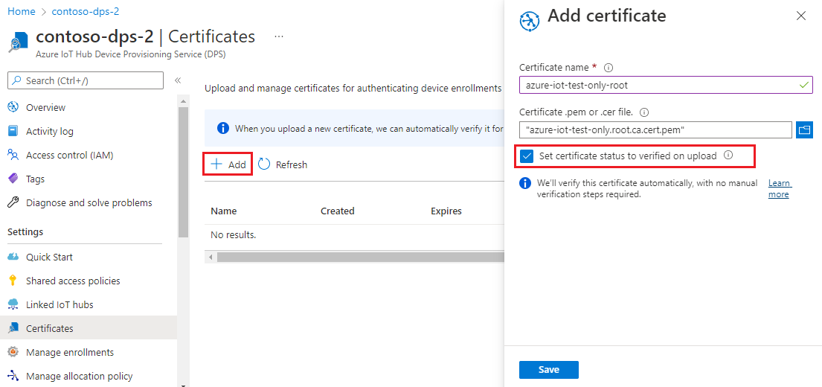Image resolution: width=822 pixels, height=387 pixels.
Task: Click the info icon beside Certificate .pem or .cer file
Action: click(x=645, y=112)
